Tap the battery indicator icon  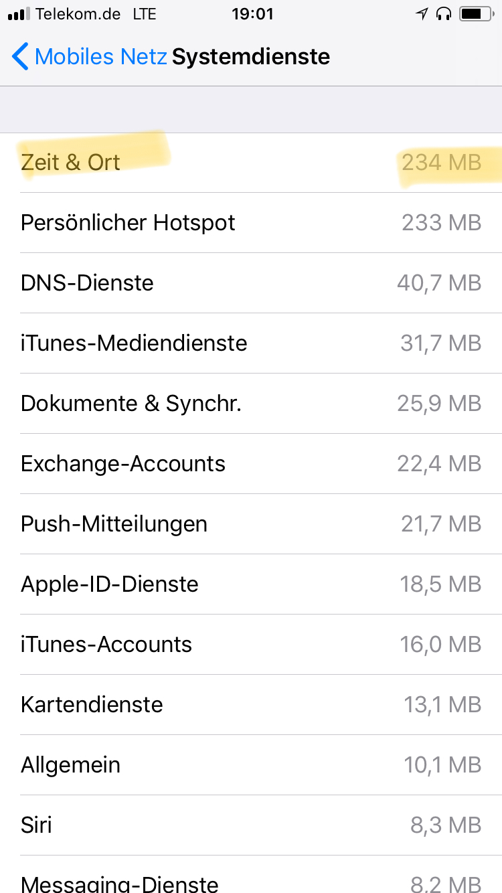pyautogui.click(x=475, y=14)
